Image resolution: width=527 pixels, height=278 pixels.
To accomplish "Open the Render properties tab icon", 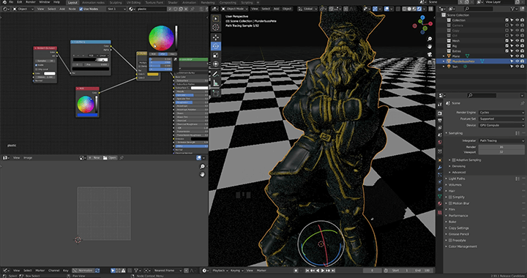I will coord(440,113).
